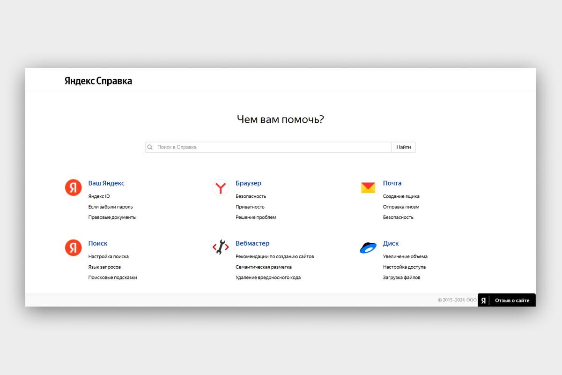The width and height of the screenshot is (562, 375).
Task: Open the Настройка поиска link
Action: 108,257
